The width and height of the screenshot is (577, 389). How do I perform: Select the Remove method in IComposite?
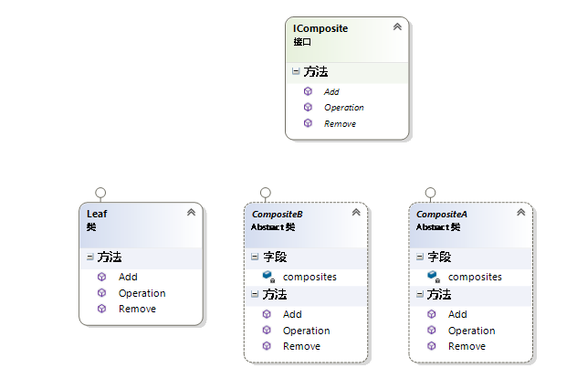click(340, 123)
